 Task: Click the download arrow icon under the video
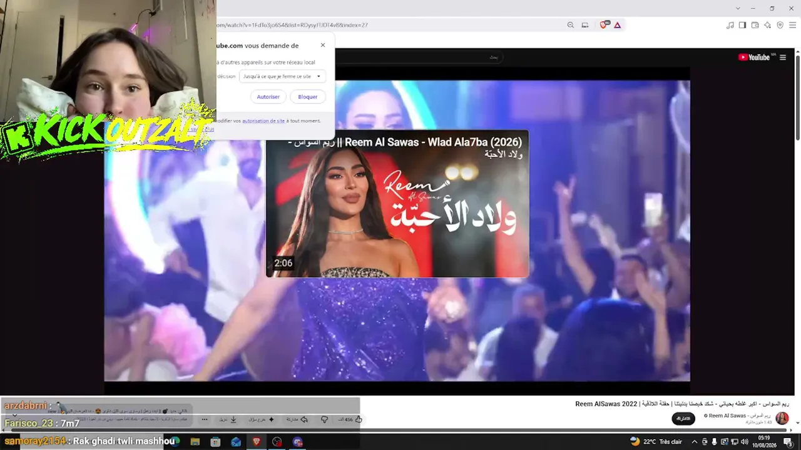point(233,419)
